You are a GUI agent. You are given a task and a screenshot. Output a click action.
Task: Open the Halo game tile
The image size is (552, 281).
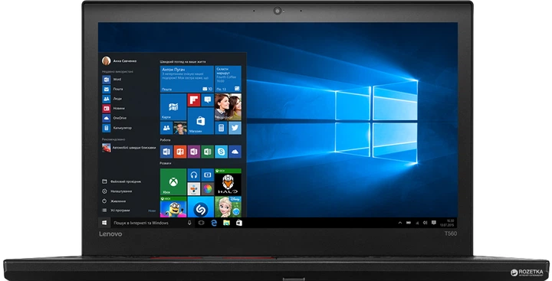[228, 181]
